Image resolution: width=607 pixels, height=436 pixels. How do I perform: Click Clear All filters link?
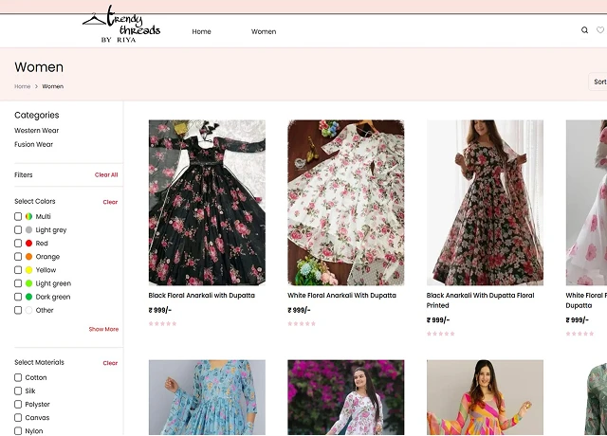pos(106,175)
